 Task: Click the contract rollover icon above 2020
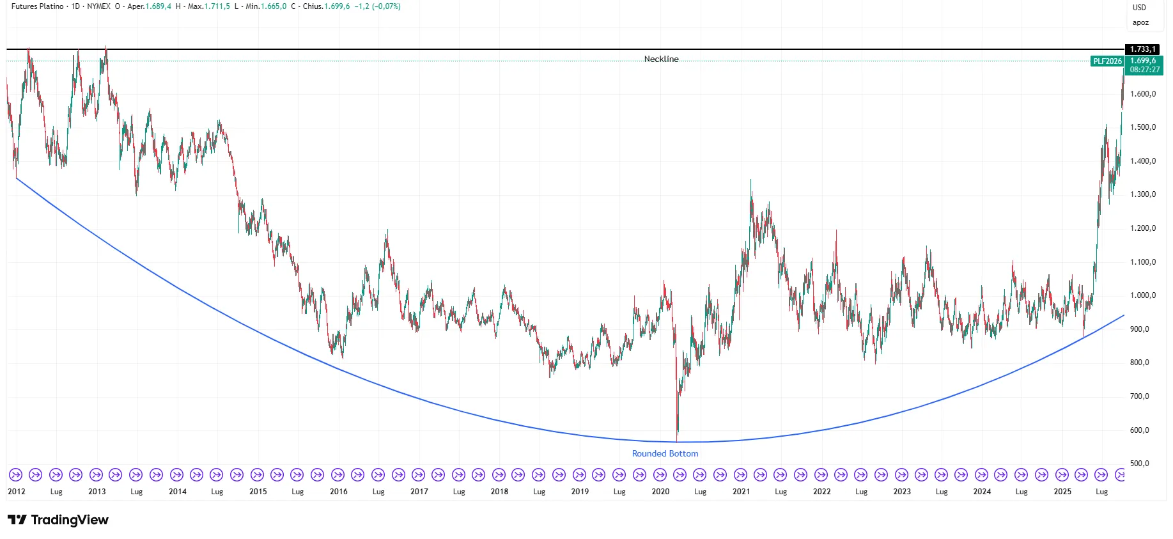(x=660, y=475)
